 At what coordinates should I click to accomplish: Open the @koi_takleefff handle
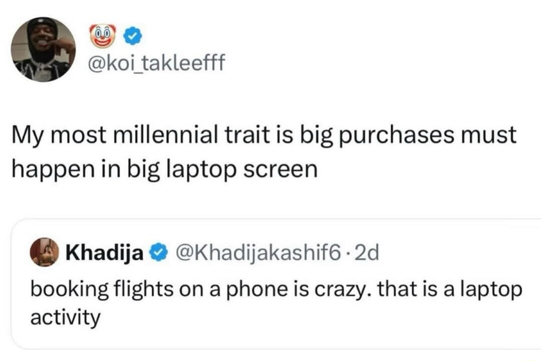pos(157,64)
